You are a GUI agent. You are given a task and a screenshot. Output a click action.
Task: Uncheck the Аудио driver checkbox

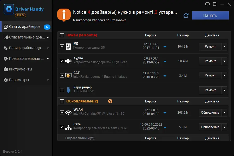click(x=62, y=61)
